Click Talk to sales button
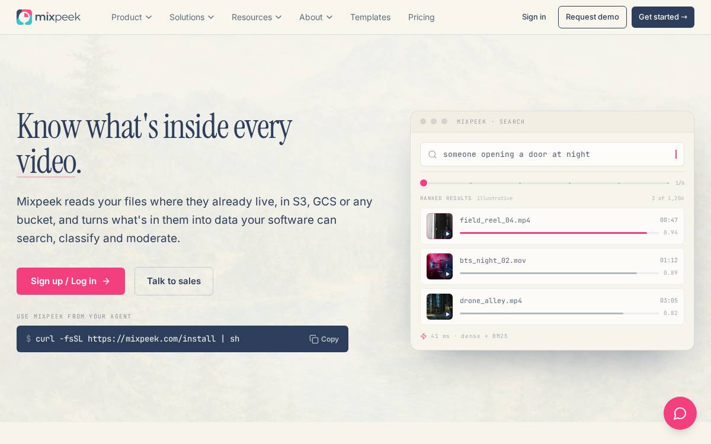This screenshot has height=444, width=711. (x=174, y=281)
